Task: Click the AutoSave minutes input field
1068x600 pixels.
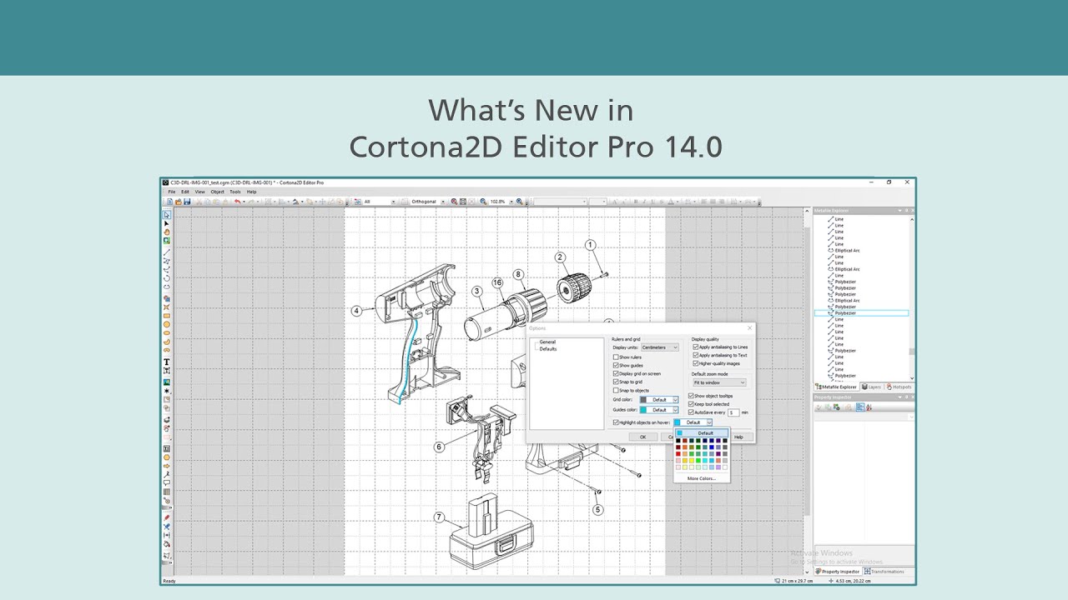Action: pos(733,412)
